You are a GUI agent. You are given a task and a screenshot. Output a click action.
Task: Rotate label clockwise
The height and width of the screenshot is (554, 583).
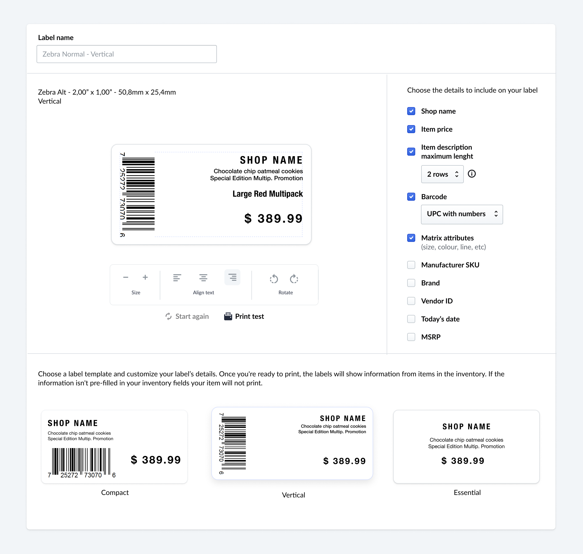coord(294,279)
